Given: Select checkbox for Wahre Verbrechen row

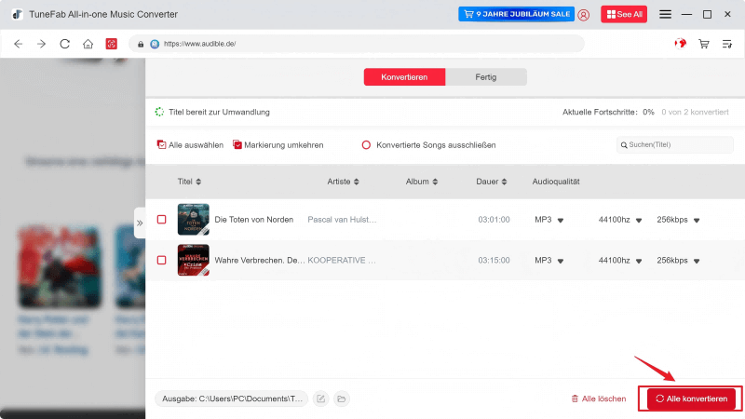Looking at the screenshot, I should (x=161, y=261).
